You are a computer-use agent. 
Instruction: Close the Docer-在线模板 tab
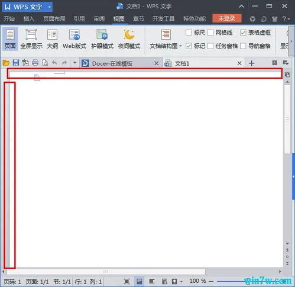click(x=157, y=63)
